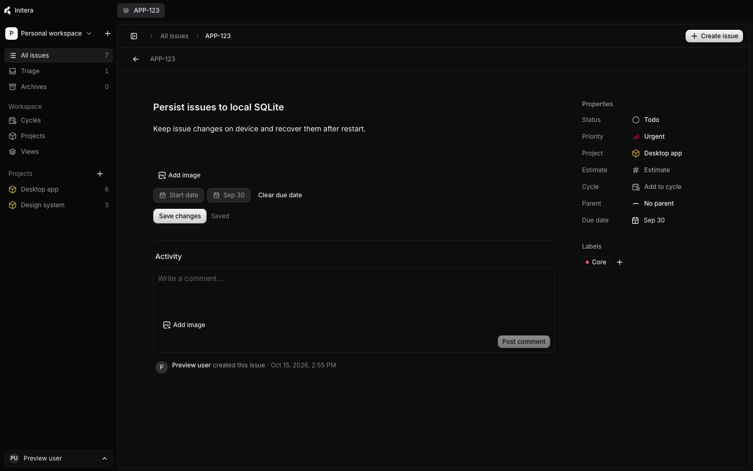Click Add image in the comment box
Viewport: 753px width, 471px height.
click(184, 325)
